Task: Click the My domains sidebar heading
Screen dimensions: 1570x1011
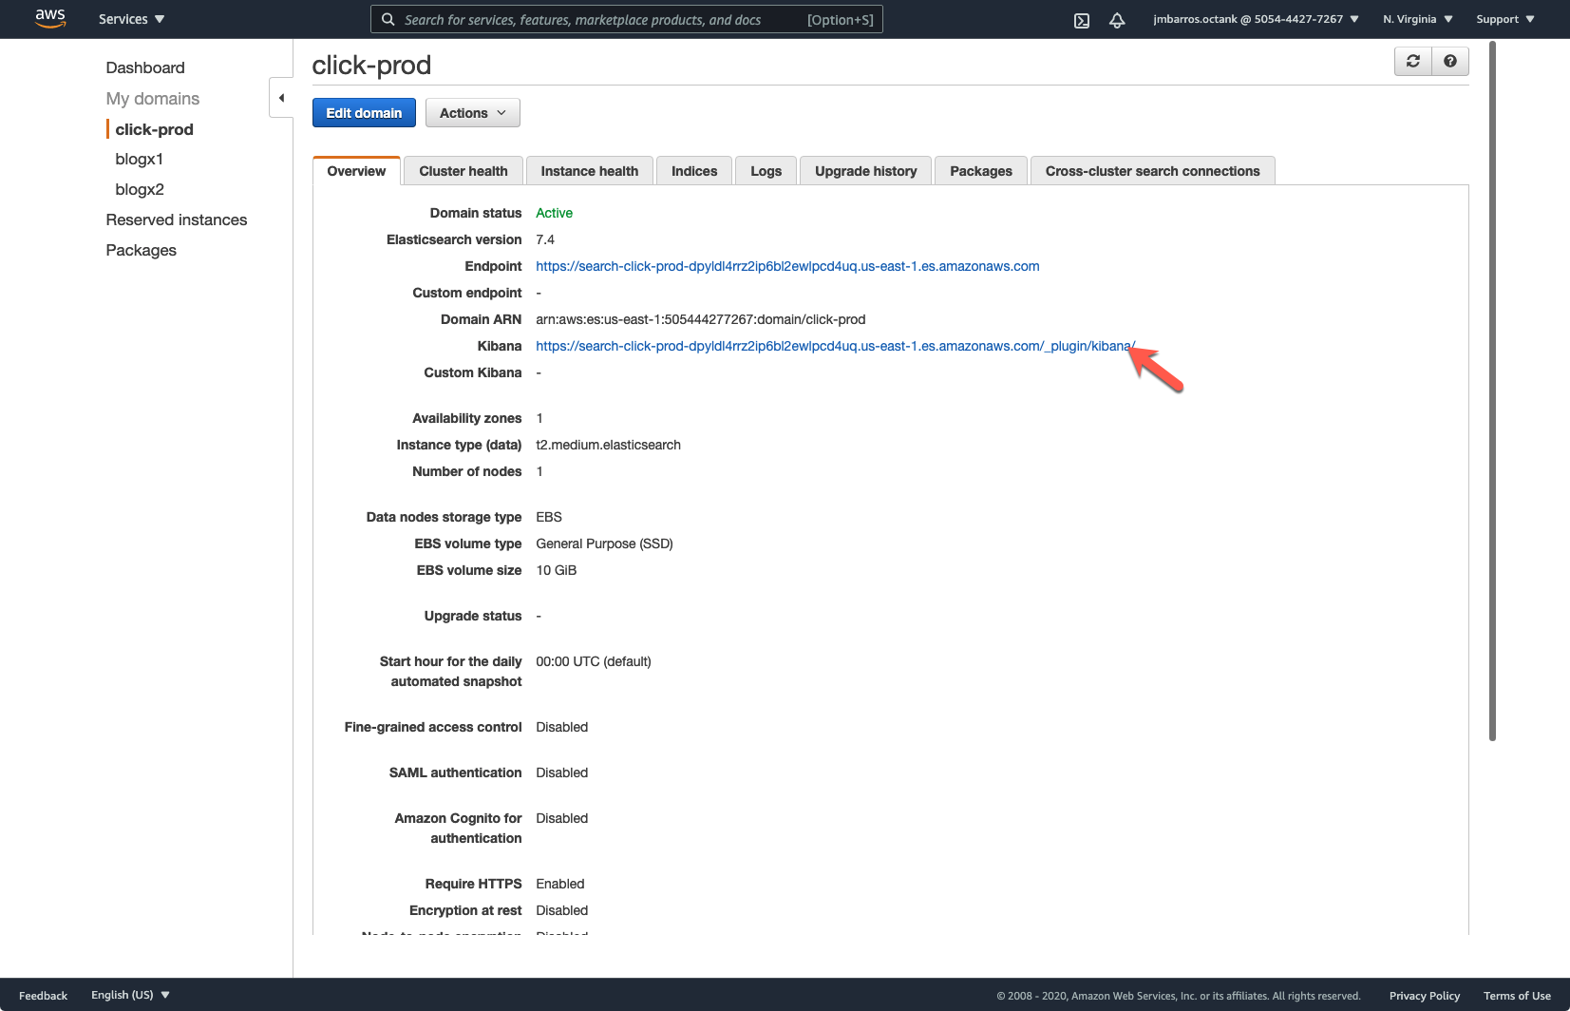Action: tap(153, 99)
